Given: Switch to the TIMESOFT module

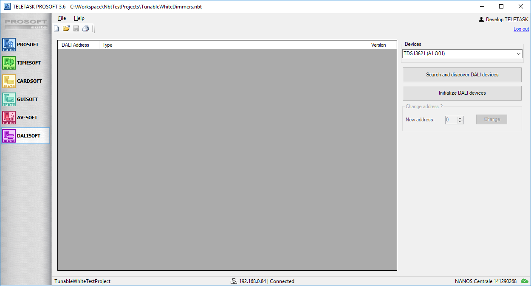Looking at the screenshot, I should click(x=25, y=63).
